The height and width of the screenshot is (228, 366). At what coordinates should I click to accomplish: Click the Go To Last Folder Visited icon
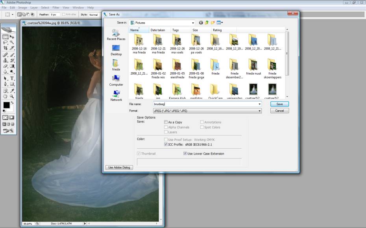point(201,23)
